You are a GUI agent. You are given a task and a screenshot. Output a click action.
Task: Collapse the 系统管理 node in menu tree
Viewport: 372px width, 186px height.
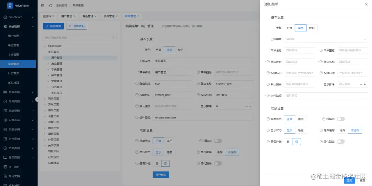(x=45, y=52)
